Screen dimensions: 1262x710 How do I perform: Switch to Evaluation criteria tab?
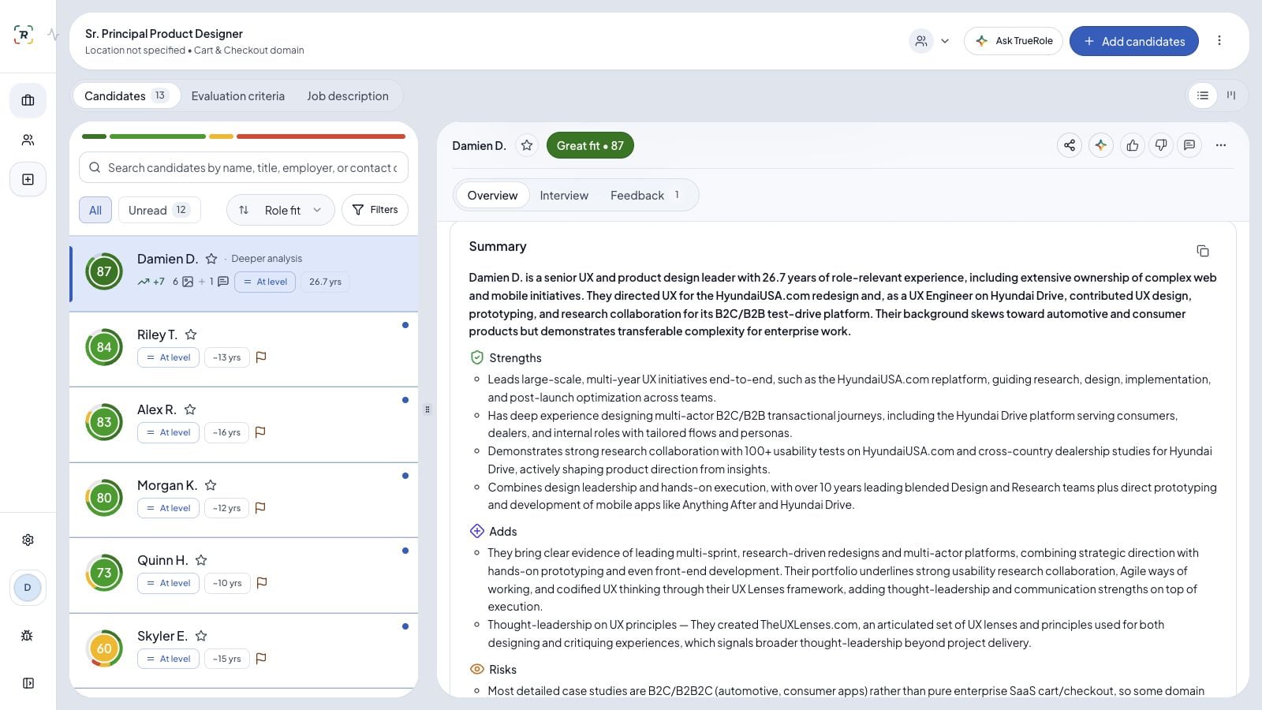pyautogui.click(x=237, y=96)
